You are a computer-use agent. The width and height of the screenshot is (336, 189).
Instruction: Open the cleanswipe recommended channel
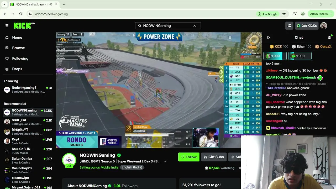(28, 180)
